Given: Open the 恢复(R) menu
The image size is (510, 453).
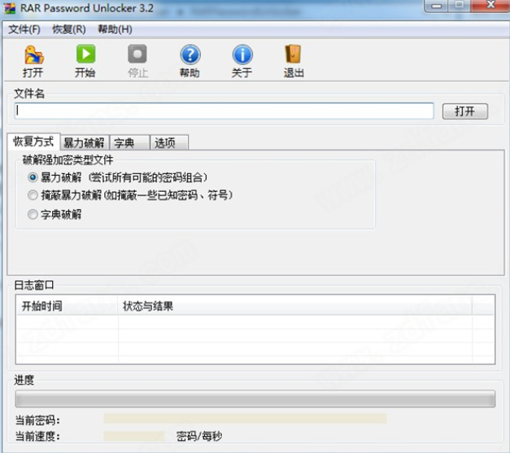Looking at the screenshot, I should [69, 29].
